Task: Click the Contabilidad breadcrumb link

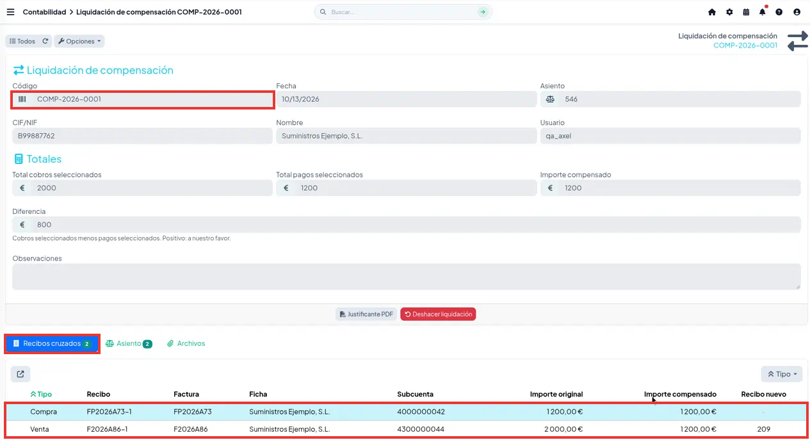Action: pyautogui.click(x=44, y=12)
